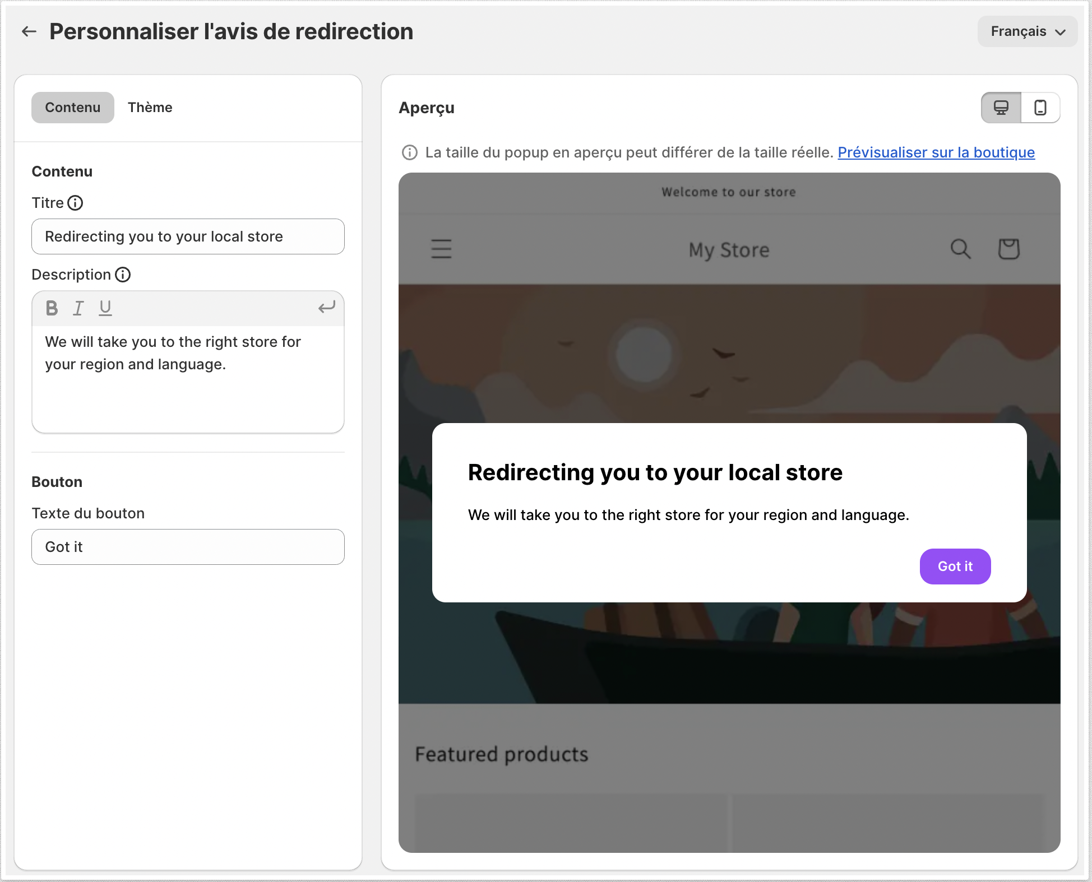1092x882 pixels.
Task: Open the Français language dropdown
Action: coord(1027,31)
